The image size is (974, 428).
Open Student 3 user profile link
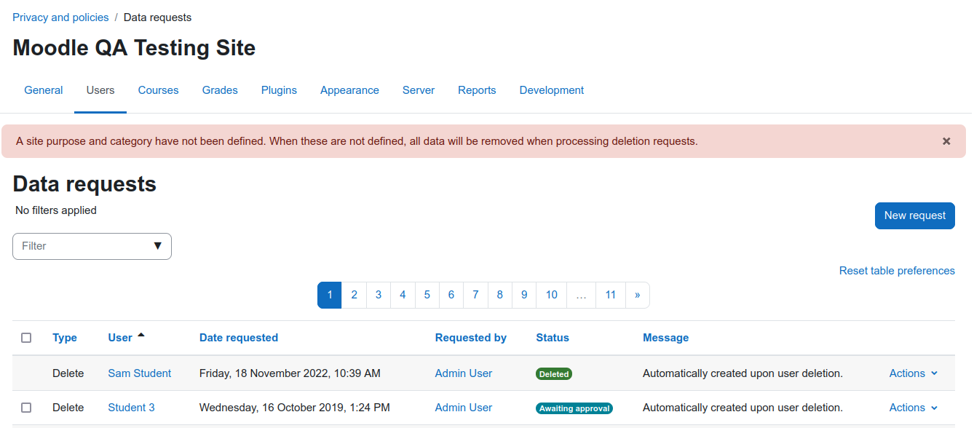[x=131, y=408]
